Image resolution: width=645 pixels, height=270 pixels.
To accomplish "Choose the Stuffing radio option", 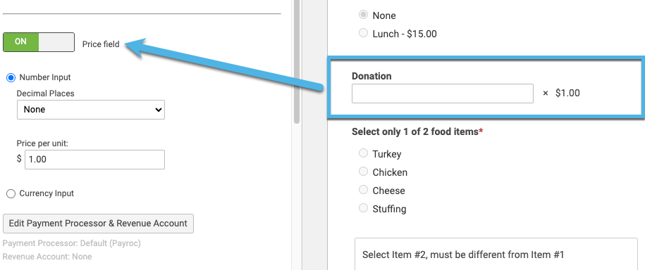I will coord(363,208).
